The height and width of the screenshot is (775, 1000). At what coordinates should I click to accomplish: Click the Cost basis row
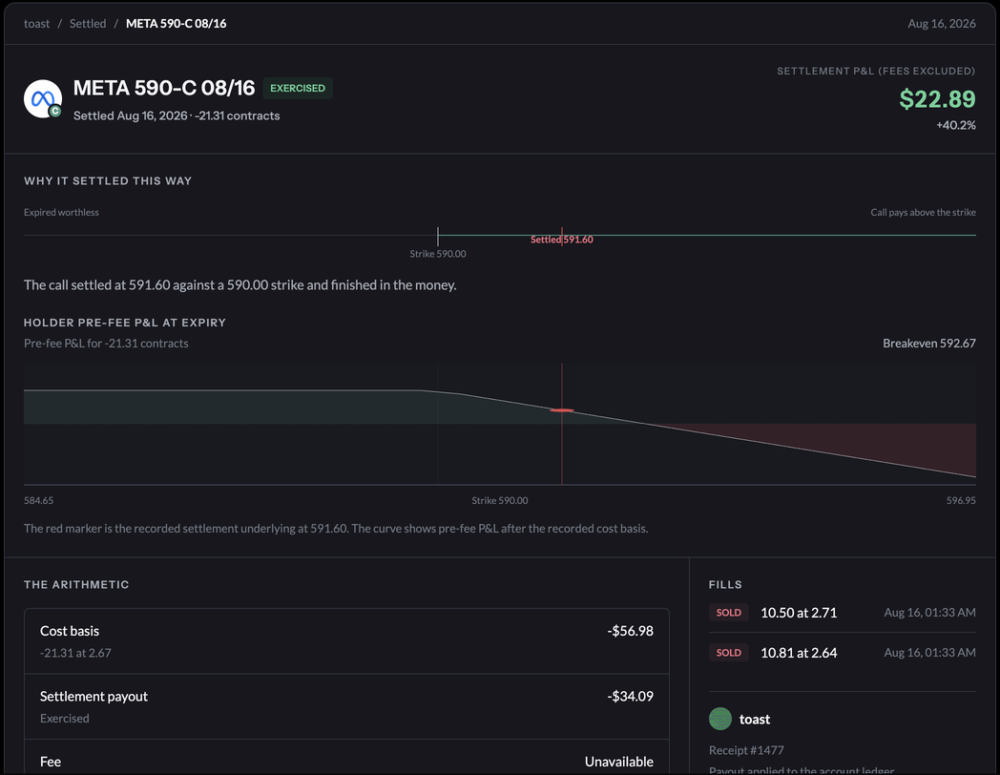[347, 641]
